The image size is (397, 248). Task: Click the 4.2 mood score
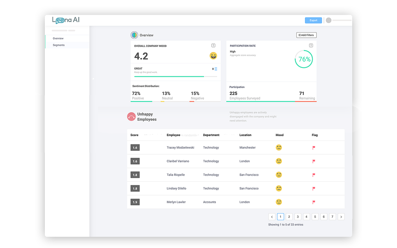pos(141,56)
